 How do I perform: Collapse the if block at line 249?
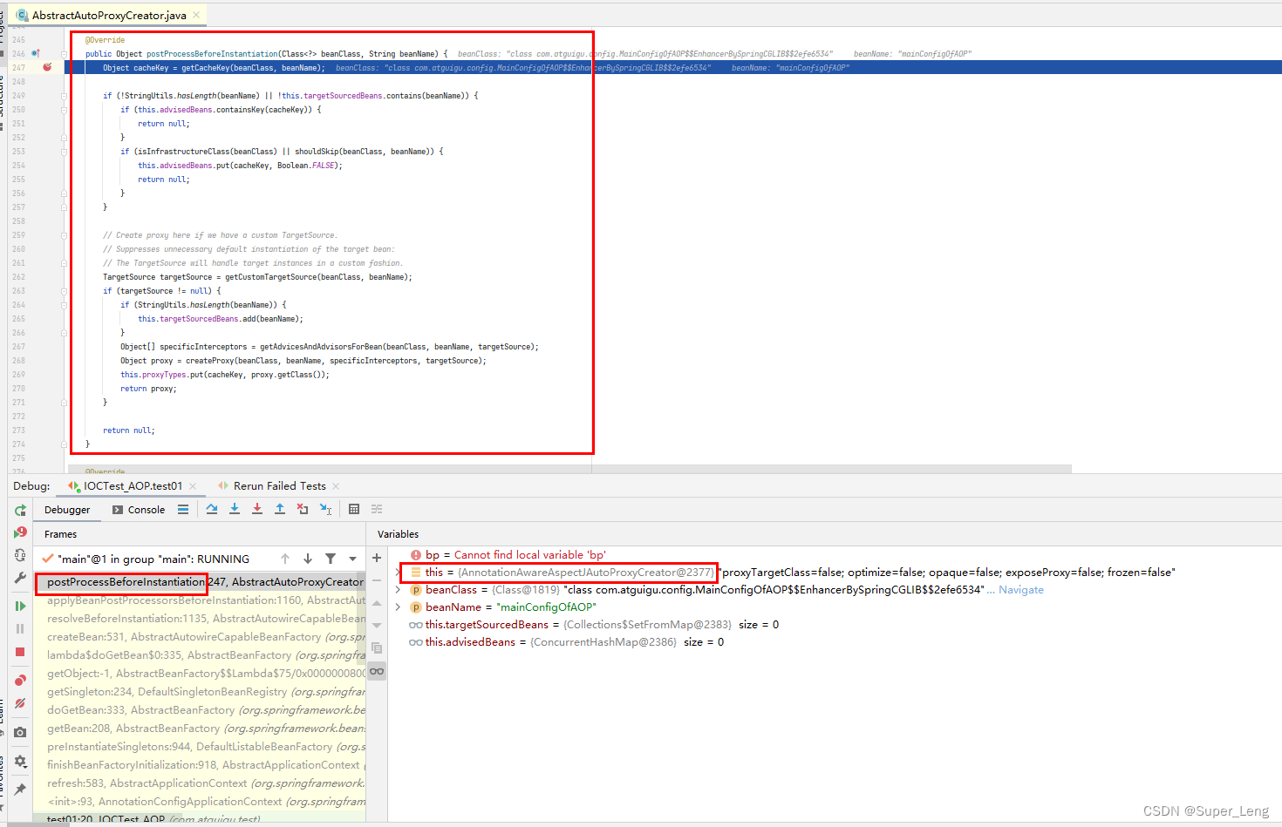[x=65, y=96]
